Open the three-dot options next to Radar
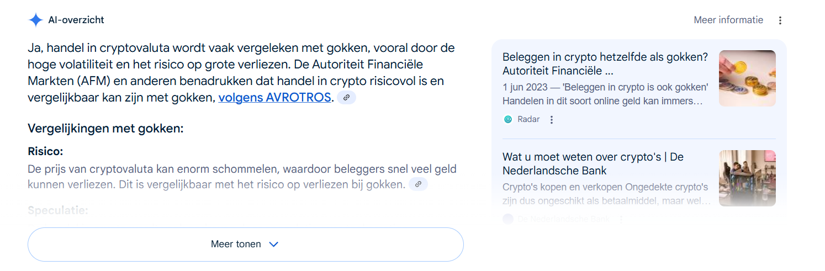825x271 pixels. 551,119
